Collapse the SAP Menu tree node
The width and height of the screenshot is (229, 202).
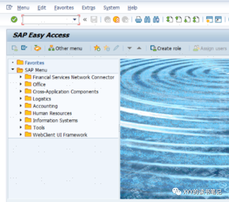tap(13, 70)
